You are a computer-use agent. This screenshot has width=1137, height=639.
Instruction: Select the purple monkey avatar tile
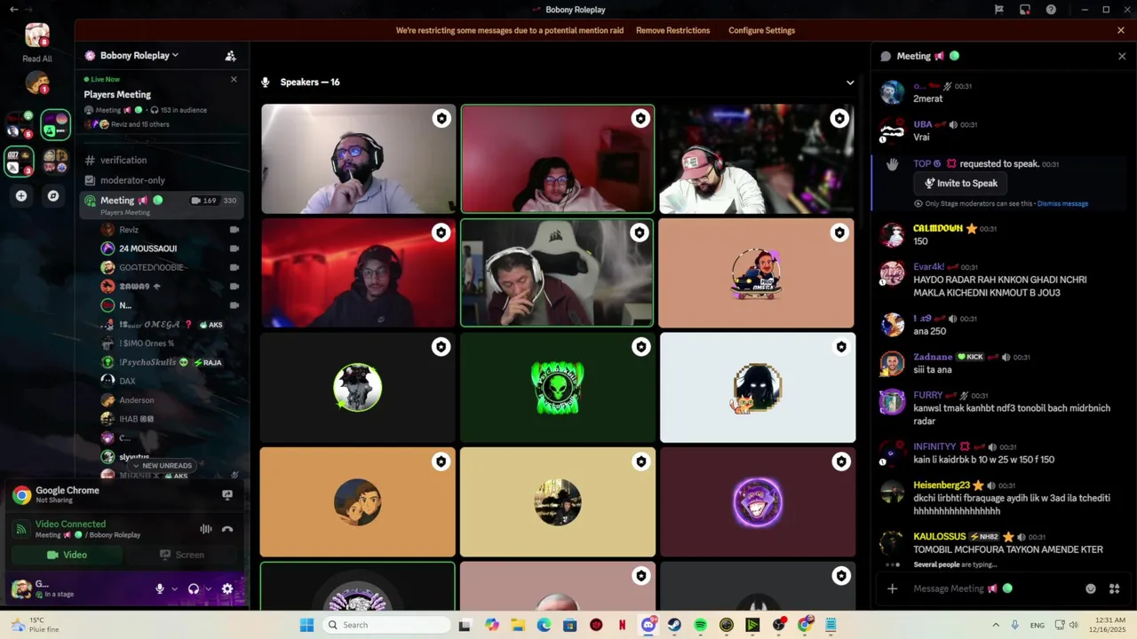point(758,502)
